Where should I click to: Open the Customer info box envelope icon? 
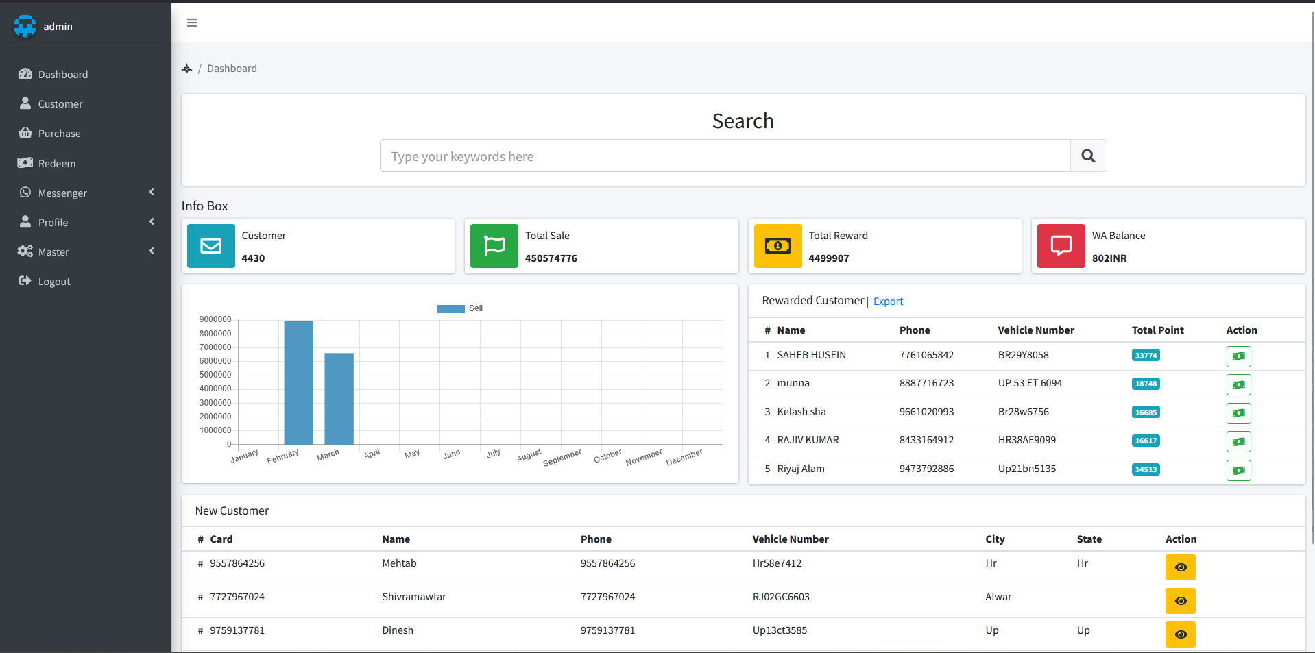(210, 246)
